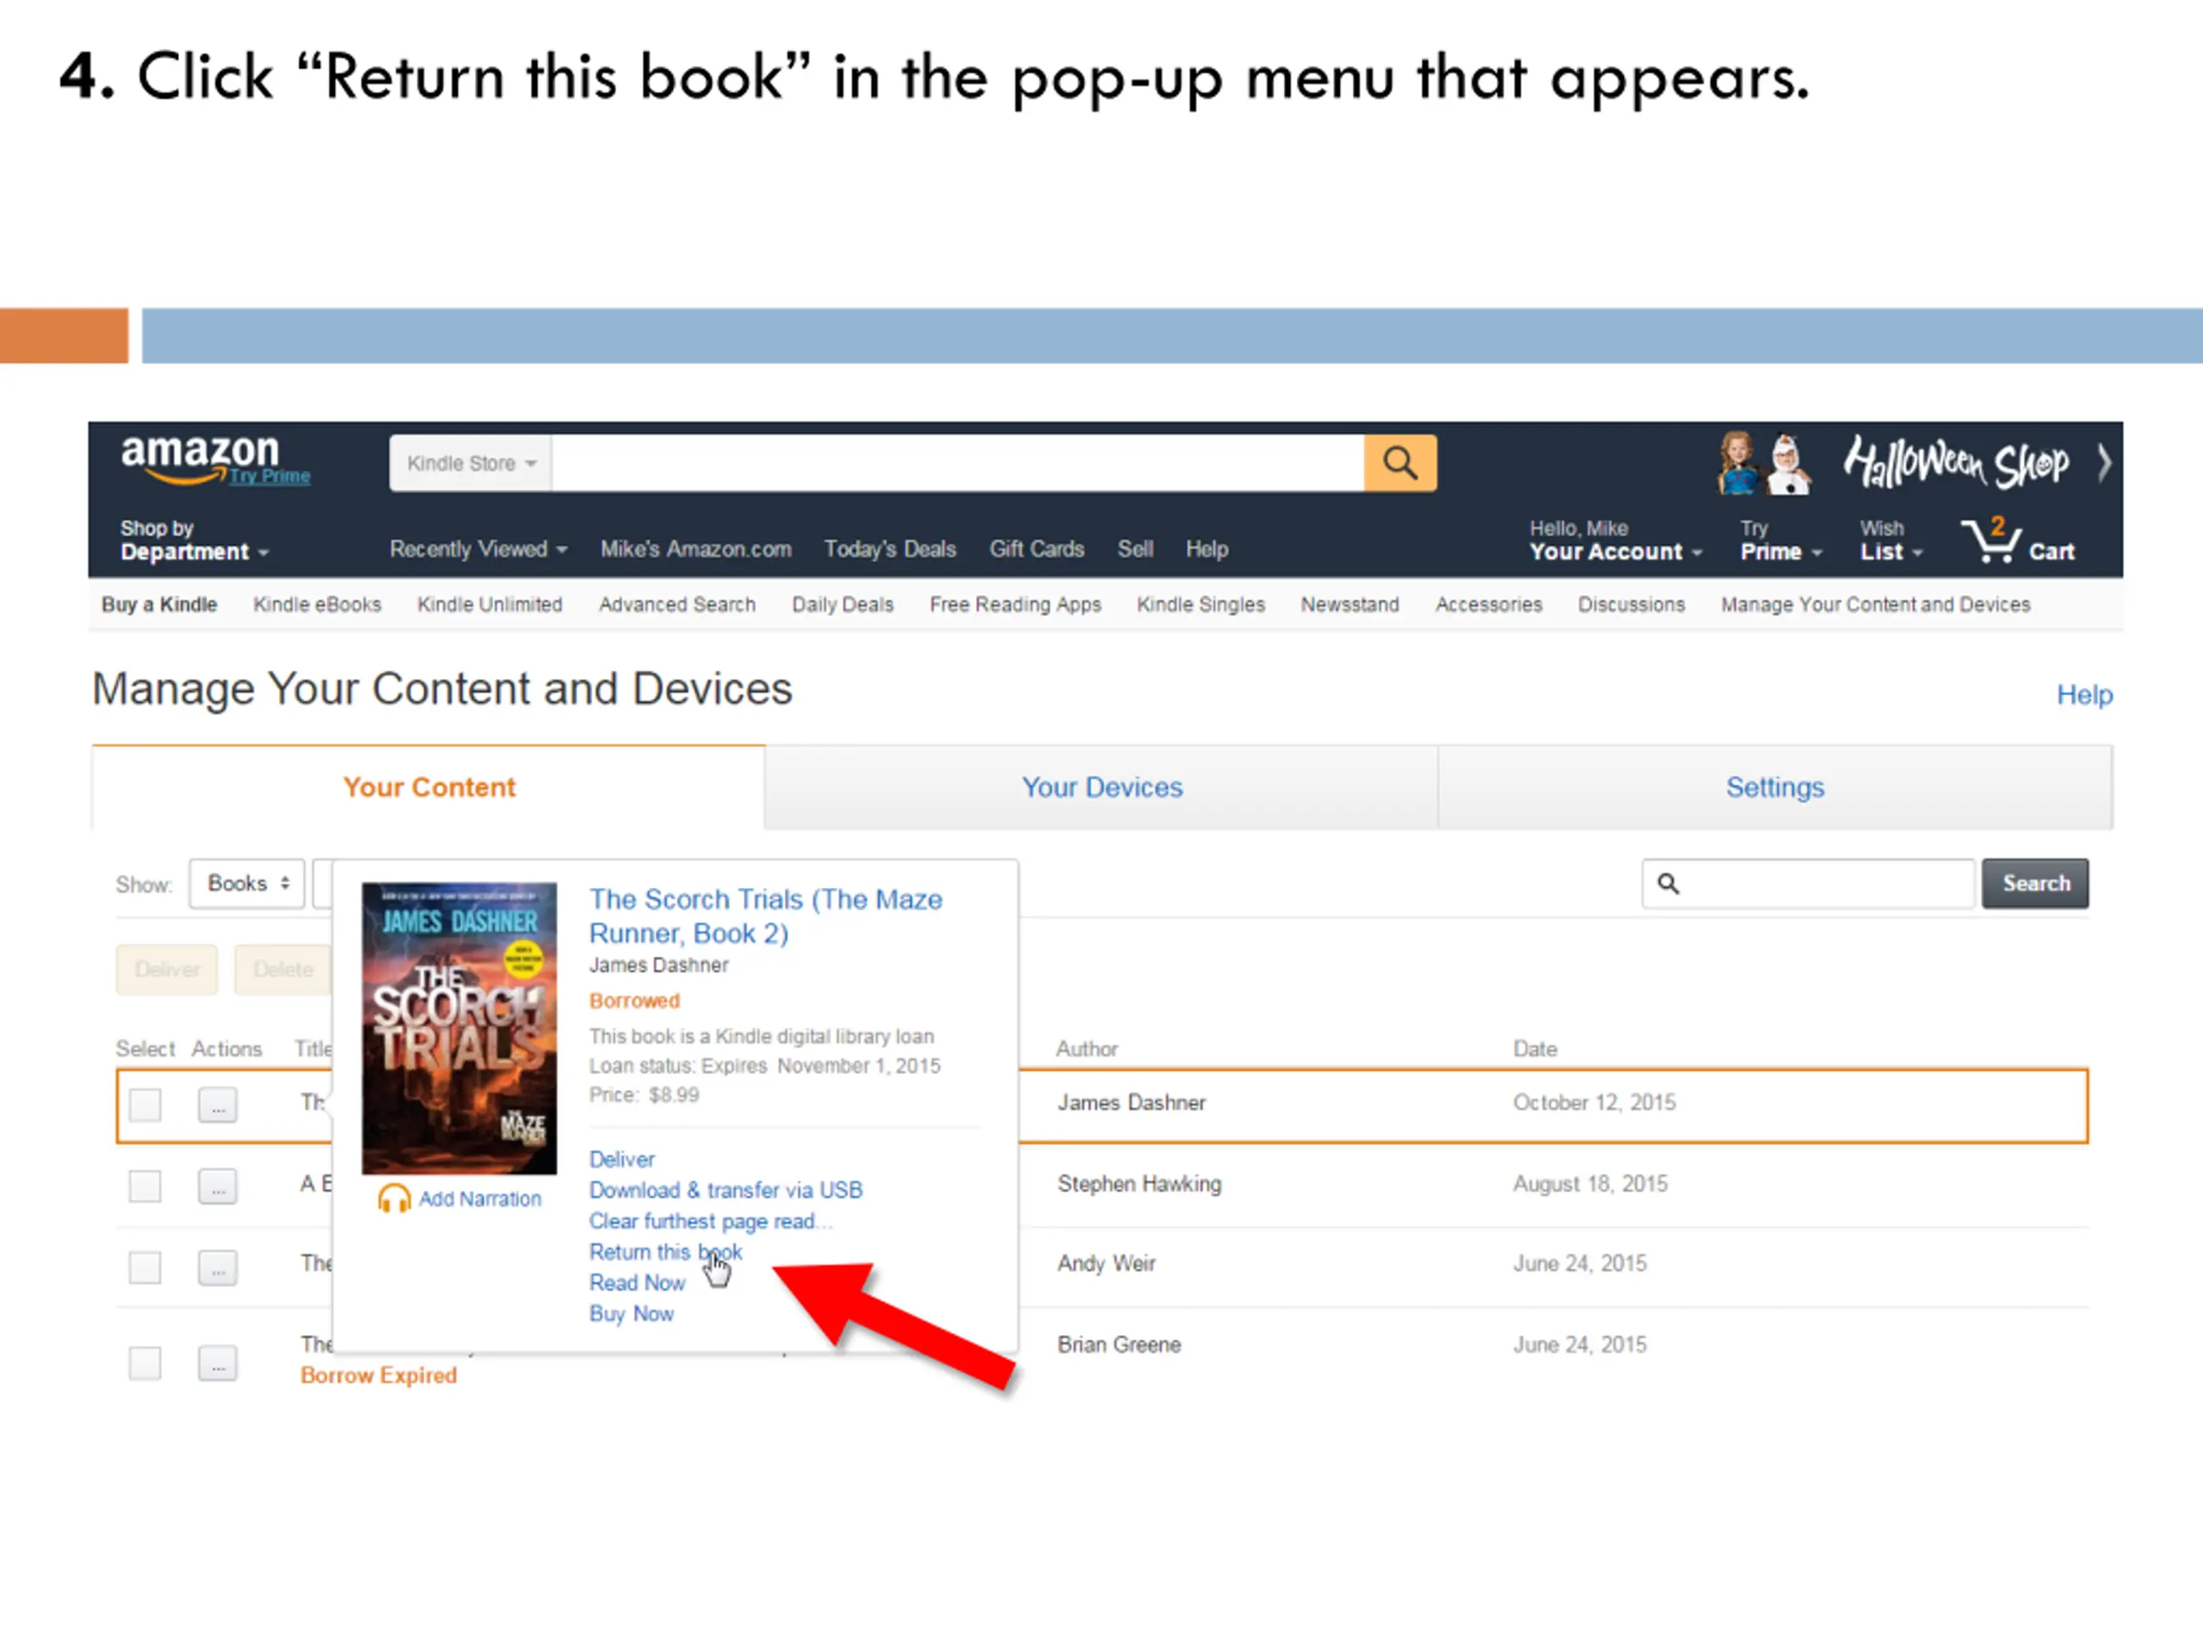The height and width of the screenshot is (1652, 2203).
Task: Open actions button for Brian Greene row
Action: [x=217, y=1363]
